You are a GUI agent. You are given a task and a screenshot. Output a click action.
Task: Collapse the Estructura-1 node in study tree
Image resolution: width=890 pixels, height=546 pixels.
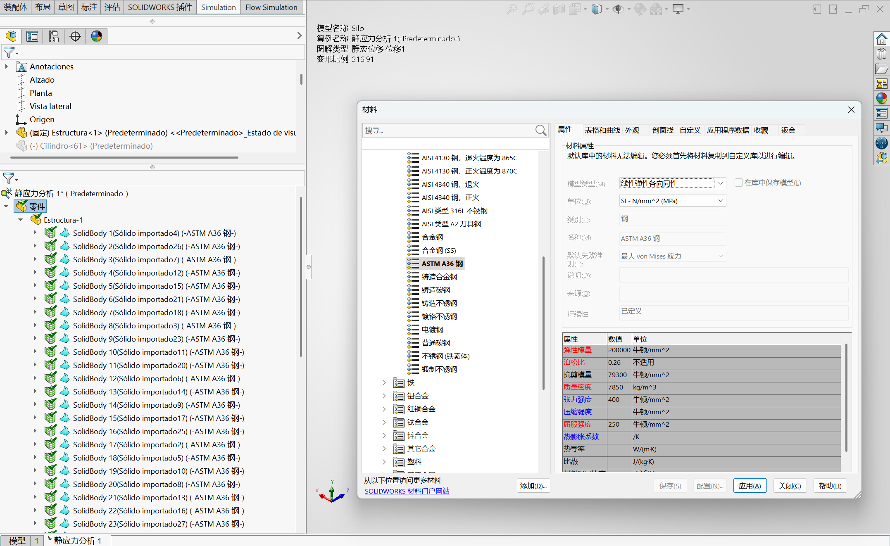coord(20,220)
